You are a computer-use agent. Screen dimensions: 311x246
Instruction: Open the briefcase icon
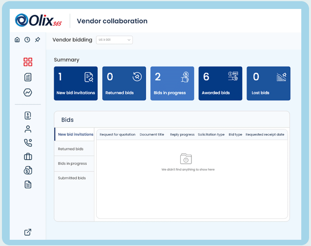point(28,156)
